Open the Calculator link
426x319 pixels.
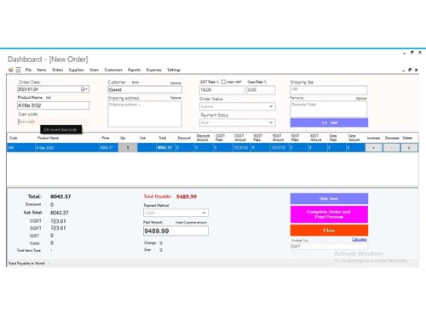point(360,240)
